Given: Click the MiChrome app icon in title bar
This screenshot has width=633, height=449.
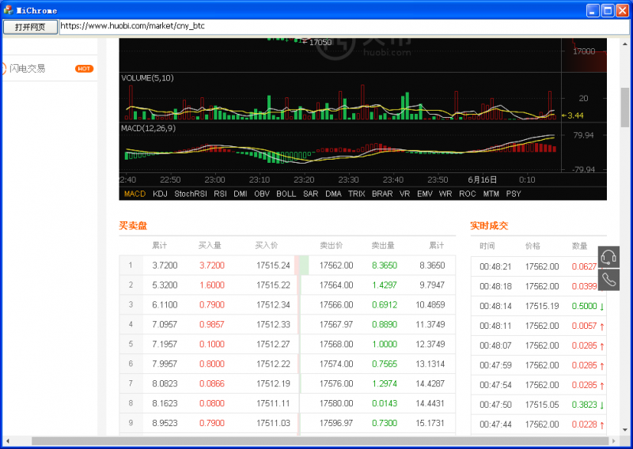Looking at the screenshot, I should (x=8, y=9).
